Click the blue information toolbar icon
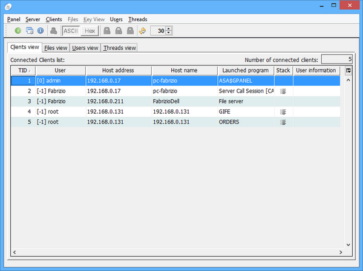 (40, 30)
